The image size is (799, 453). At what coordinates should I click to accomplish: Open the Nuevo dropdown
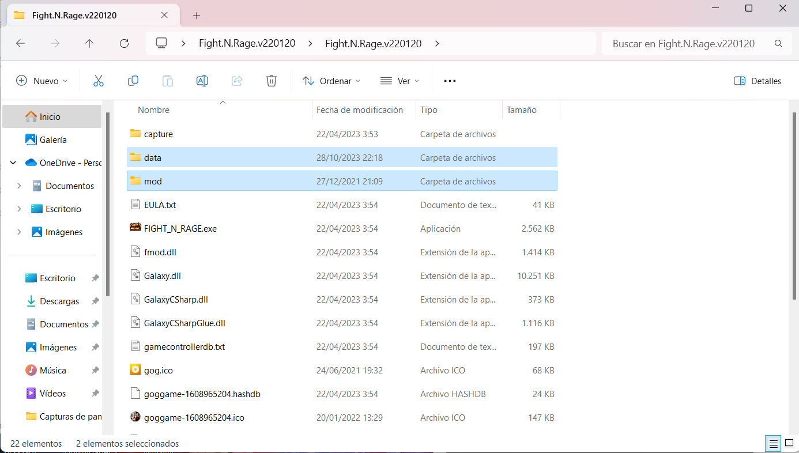click(x=42, y=81)
